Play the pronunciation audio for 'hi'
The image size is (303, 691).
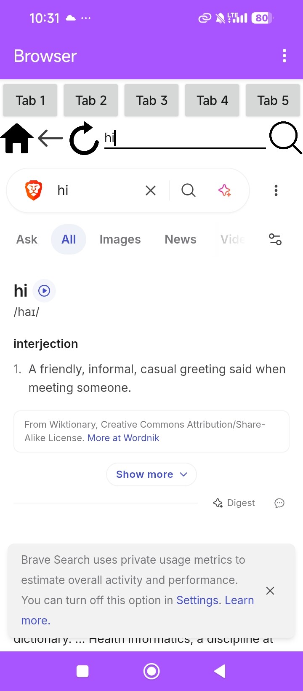point(44,291)
